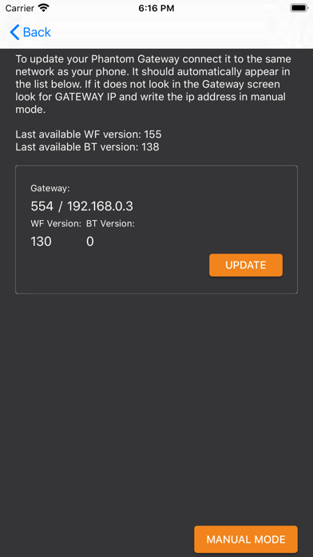Tap the WF Version: label
The image size is (313, 557).
click(x=56, y=224)
